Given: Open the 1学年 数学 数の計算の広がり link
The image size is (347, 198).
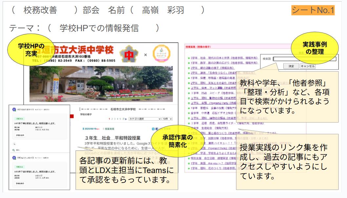Looking at the screenshot, I should click(x=223, y=62).
